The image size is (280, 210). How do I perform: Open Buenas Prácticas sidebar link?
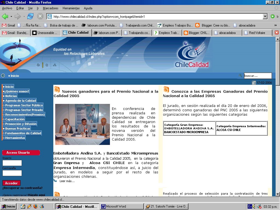pos(17,129)
